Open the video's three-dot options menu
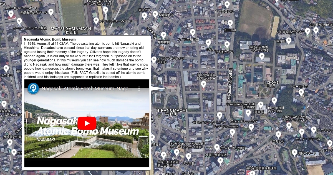 click(x=139, y=89)
